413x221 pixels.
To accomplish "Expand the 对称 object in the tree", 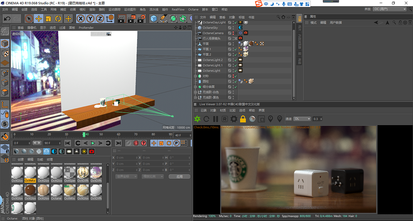I will tap(195, 76).
